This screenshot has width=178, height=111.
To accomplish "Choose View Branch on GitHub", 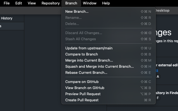I will click(85, 88).
